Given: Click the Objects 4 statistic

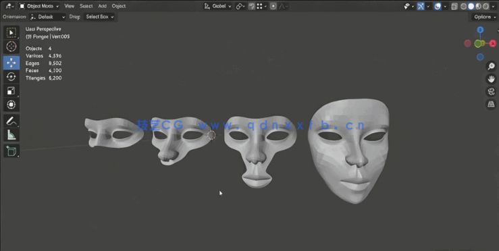Looking at the screenshot, I should [x=38, y=49].
